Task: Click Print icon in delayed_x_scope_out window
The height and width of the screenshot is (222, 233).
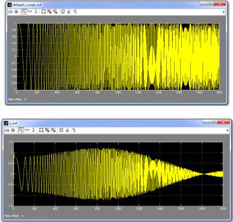Action: (10, 11)
